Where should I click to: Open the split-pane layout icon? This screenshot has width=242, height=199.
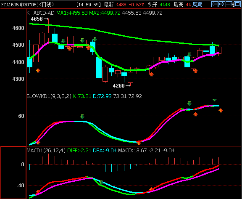coord(229,4)
